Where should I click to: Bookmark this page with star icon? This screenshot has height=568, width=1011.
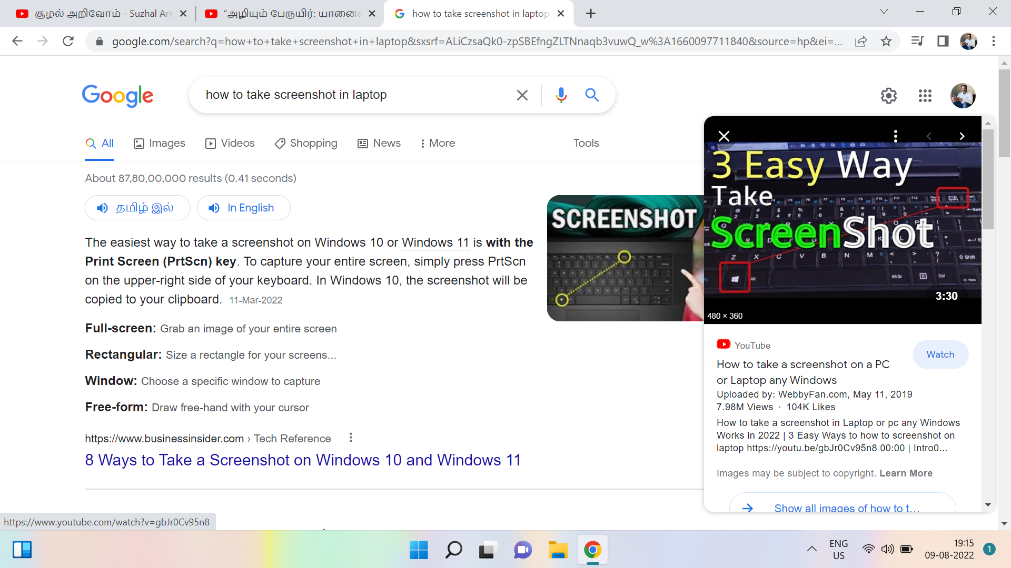886,41
